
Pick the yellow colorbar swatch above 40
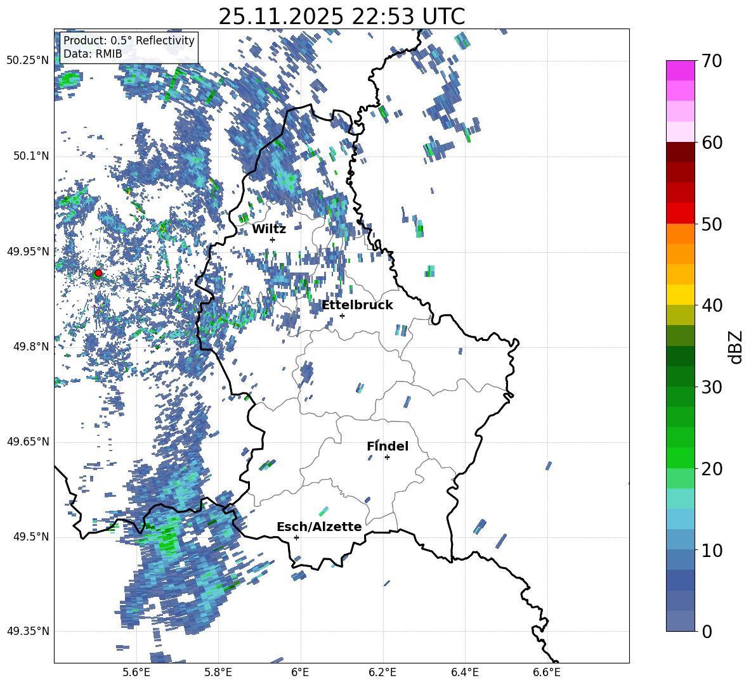680,295
